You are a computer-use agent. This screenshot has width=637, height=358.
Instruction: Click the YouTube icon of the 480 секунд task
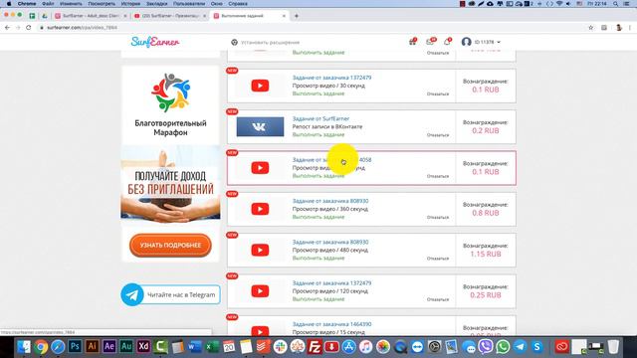[x=260, y=250]
